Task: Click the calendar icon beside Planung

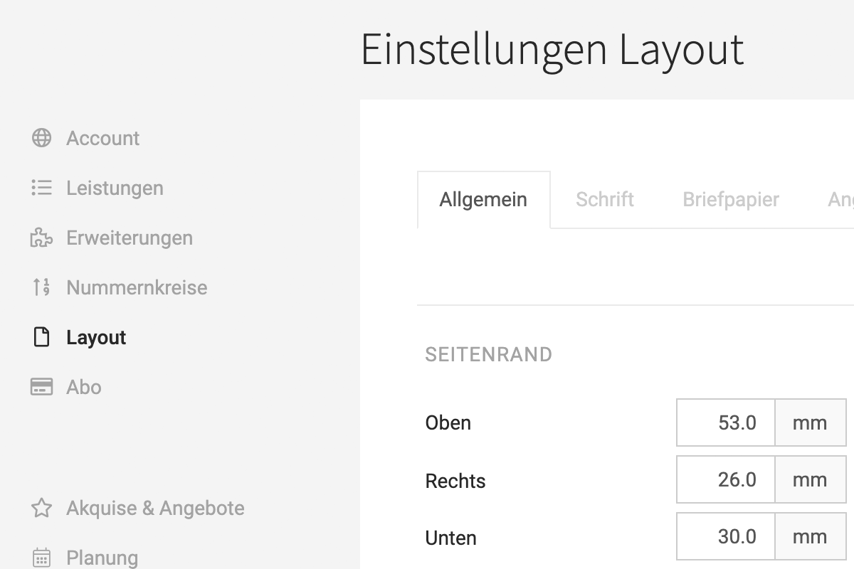Action: (41, 558)
